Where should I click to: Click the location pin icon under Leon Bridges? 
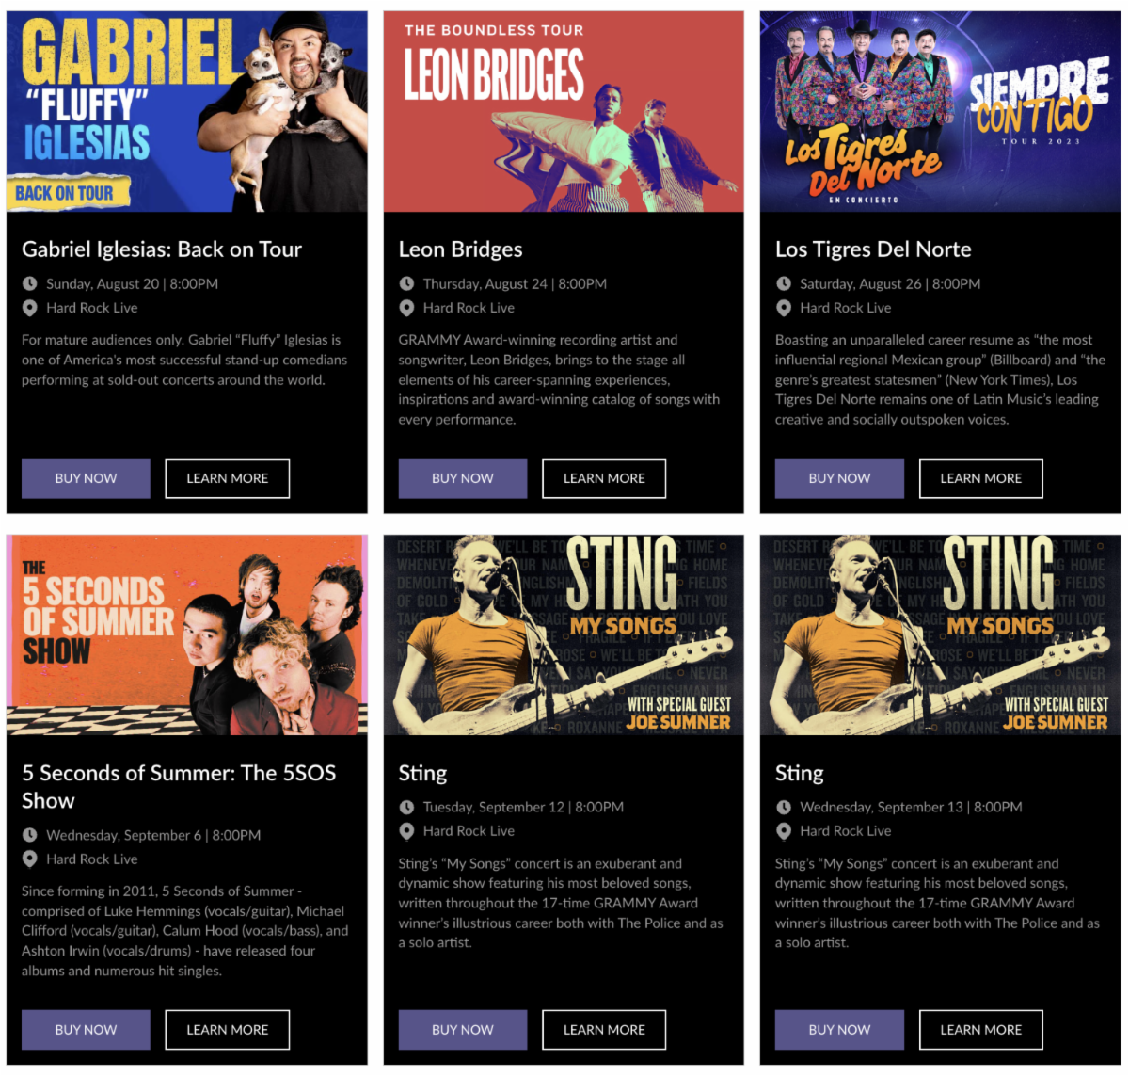coord(406,308)
